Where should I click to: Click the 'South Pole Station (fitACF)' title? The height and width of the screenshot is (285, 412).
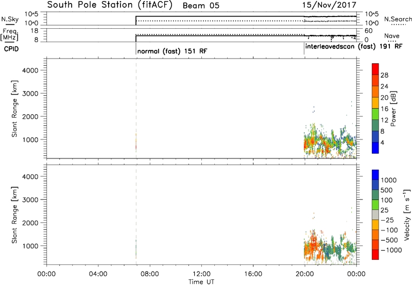tap(110, 5)
